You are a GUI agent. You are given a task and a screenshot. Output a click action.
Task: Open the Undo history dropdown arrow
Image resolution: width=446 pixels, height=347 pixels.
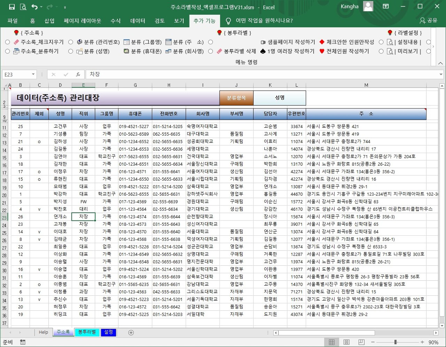41,7
